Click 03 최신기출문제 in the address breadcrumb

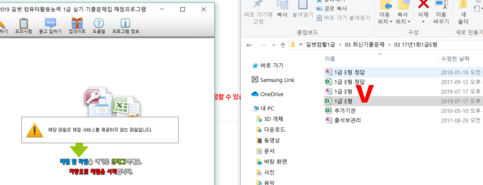pyautogui.click(x=365, y=45)
